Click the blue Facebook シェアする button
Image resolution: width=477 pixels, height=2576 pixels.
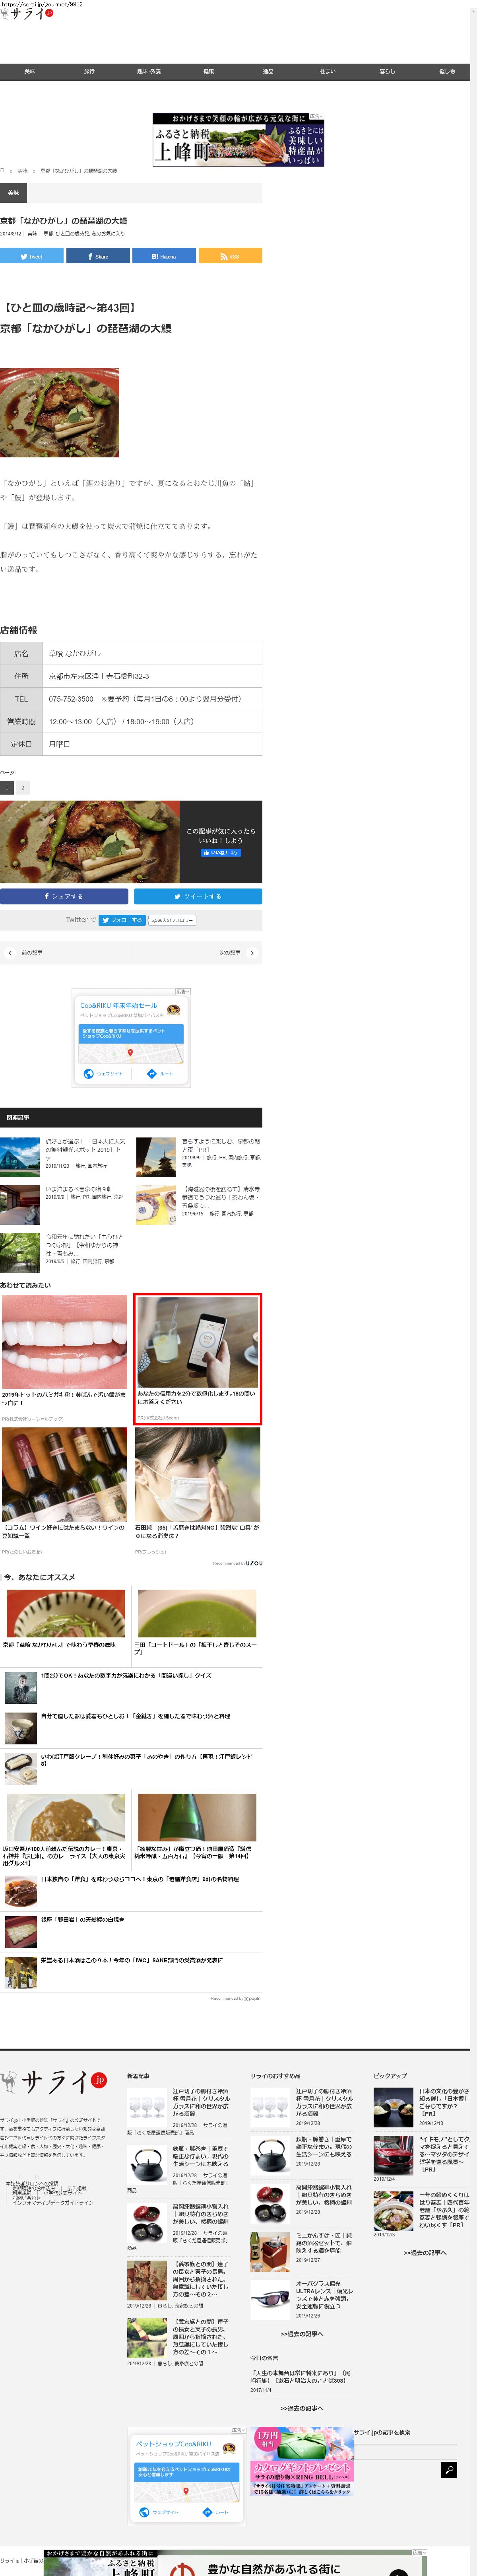coord(64,896)
